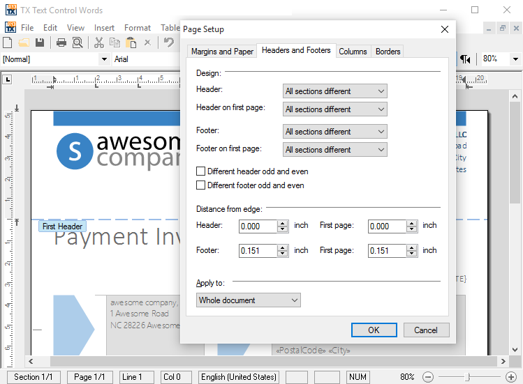Viewport: 523px width, 384px height.
Task: Click the scroll right arrow of document
Action: (503, 361)
